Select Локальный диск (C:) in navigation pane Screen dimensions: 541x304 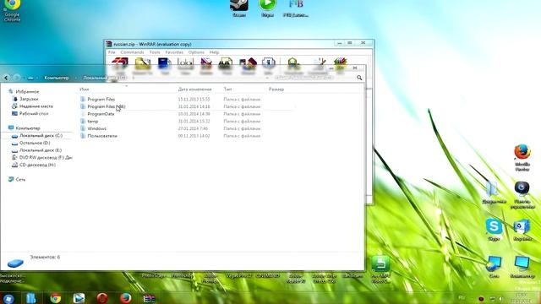[x=41, y=135]
